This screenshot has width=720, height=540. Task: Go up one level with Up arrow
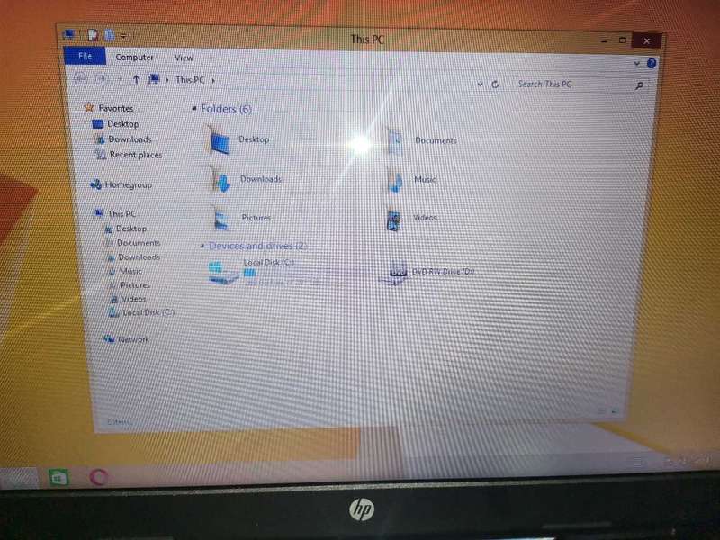(x=136, y=79)
